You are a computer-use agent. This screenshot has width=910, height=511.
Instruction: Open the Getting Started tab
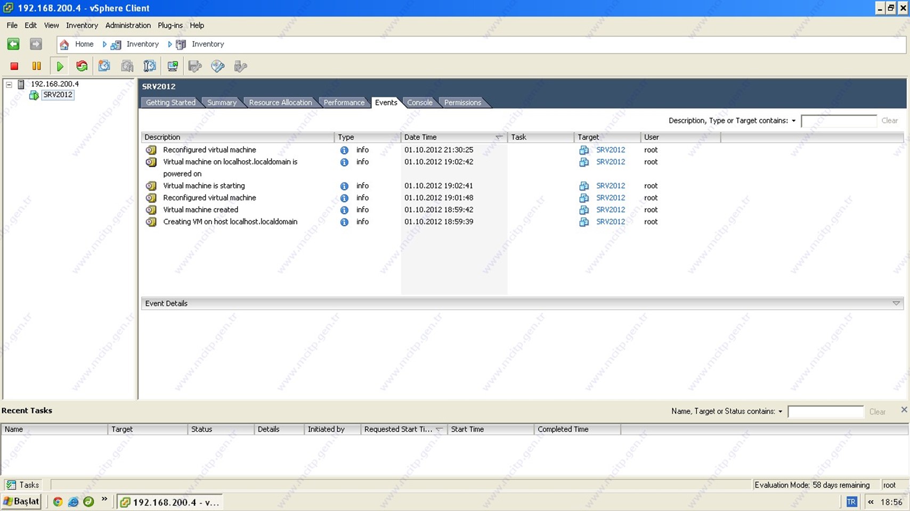(170, 103)
